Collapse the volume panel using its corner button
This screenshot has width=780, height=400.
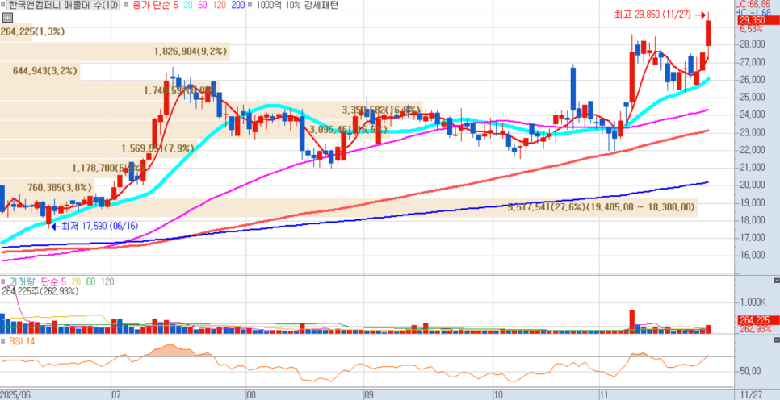777,281
